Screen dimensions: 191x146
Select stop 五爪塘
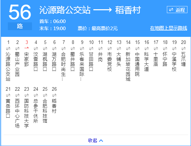coord(184,59)
